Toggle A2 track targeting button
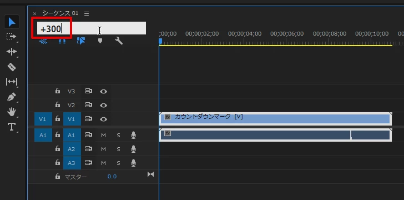Image resolution: width=404 pixels, height=200 pixels. tap(72, 149)
